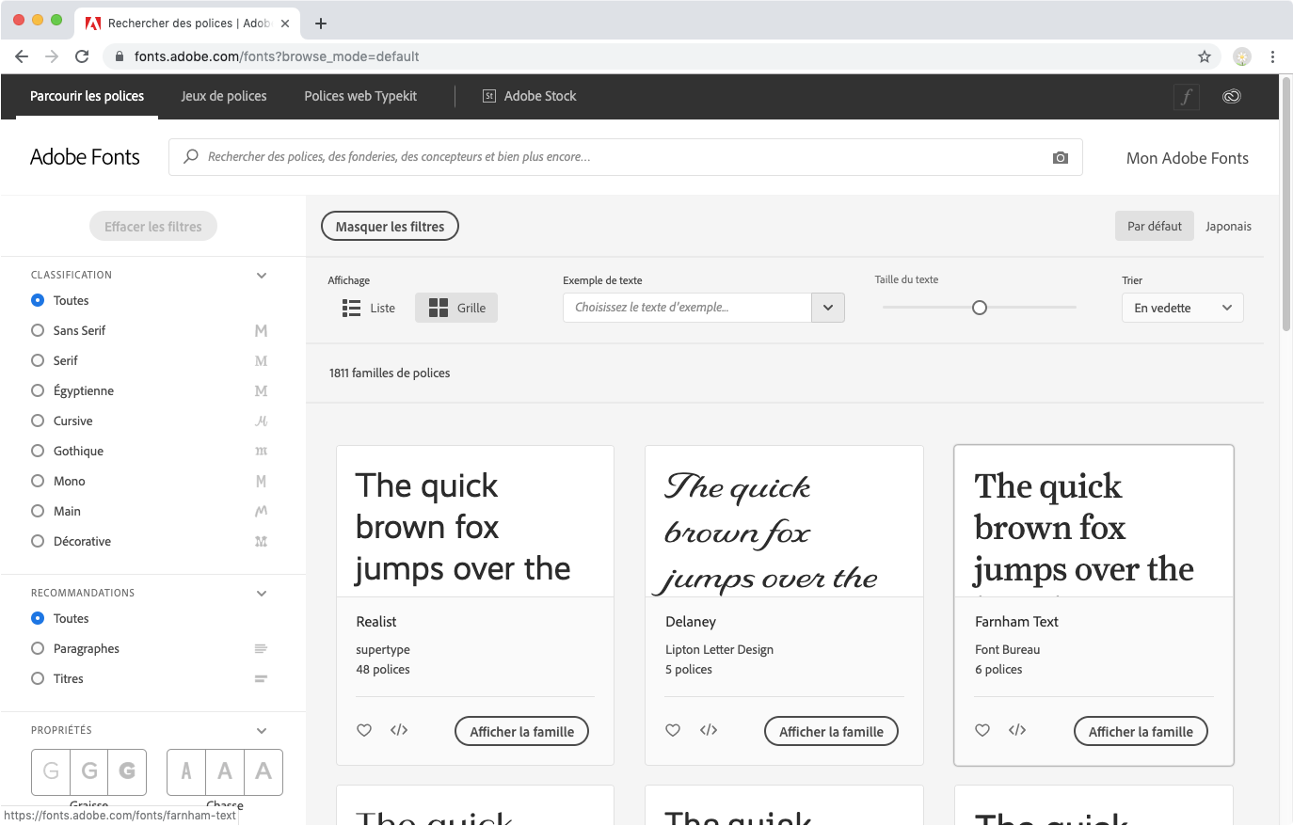This screenshot has height=826, width=1293.
Task: Click the Taille du texte slider handle
Action: [980, 308]
